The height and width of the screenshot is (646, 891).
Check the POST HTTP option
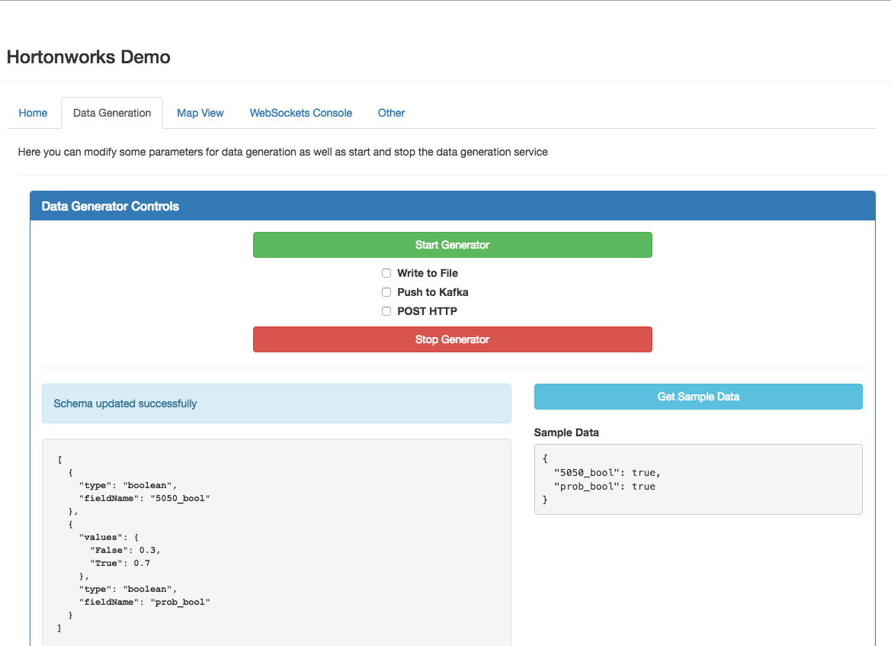click(x=386, y=311)
